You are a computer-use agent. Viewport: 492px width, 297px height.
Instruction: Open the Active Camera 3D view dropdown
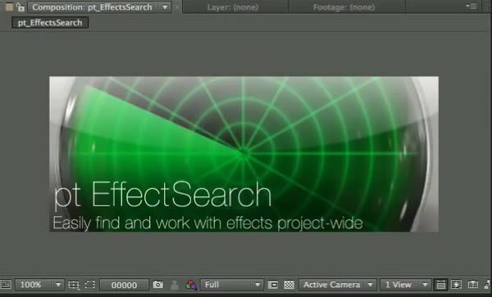pos(338,285)
